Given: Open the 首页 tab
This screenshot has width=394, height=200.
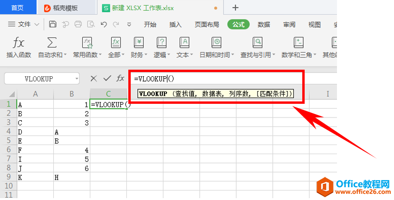Looking at the screenshot, I should [18, 8].
